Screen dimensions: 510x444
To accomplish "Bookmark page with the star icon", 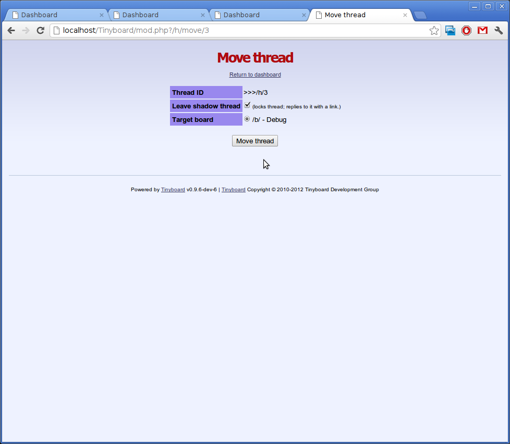I will (x=434, y=31).
